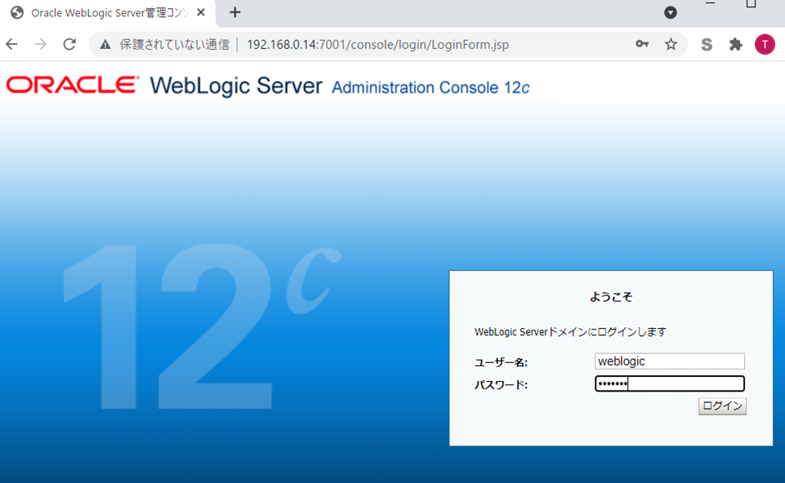Viewport: 785px width, 483px height.
Task: Click the browser forward arrow
Action: coord(40,45)
